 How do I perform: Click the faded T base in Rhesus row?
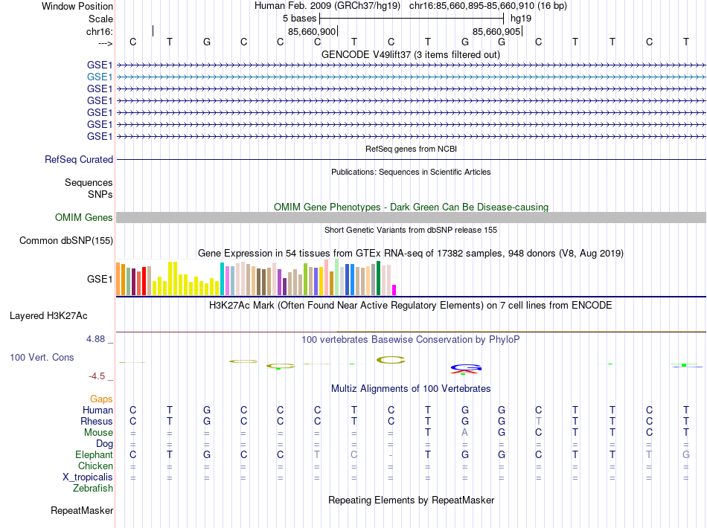tap(538, 421)
